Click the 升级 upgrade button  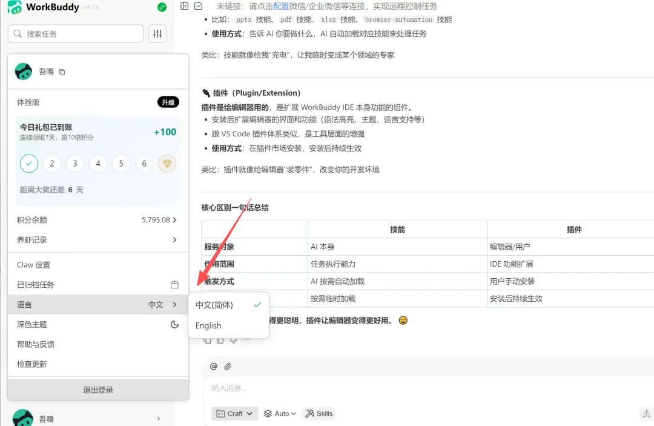168,102
